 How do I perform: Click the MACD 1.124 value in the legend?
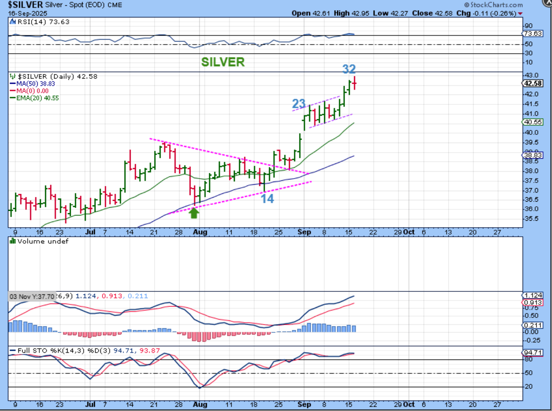[85, 296]
